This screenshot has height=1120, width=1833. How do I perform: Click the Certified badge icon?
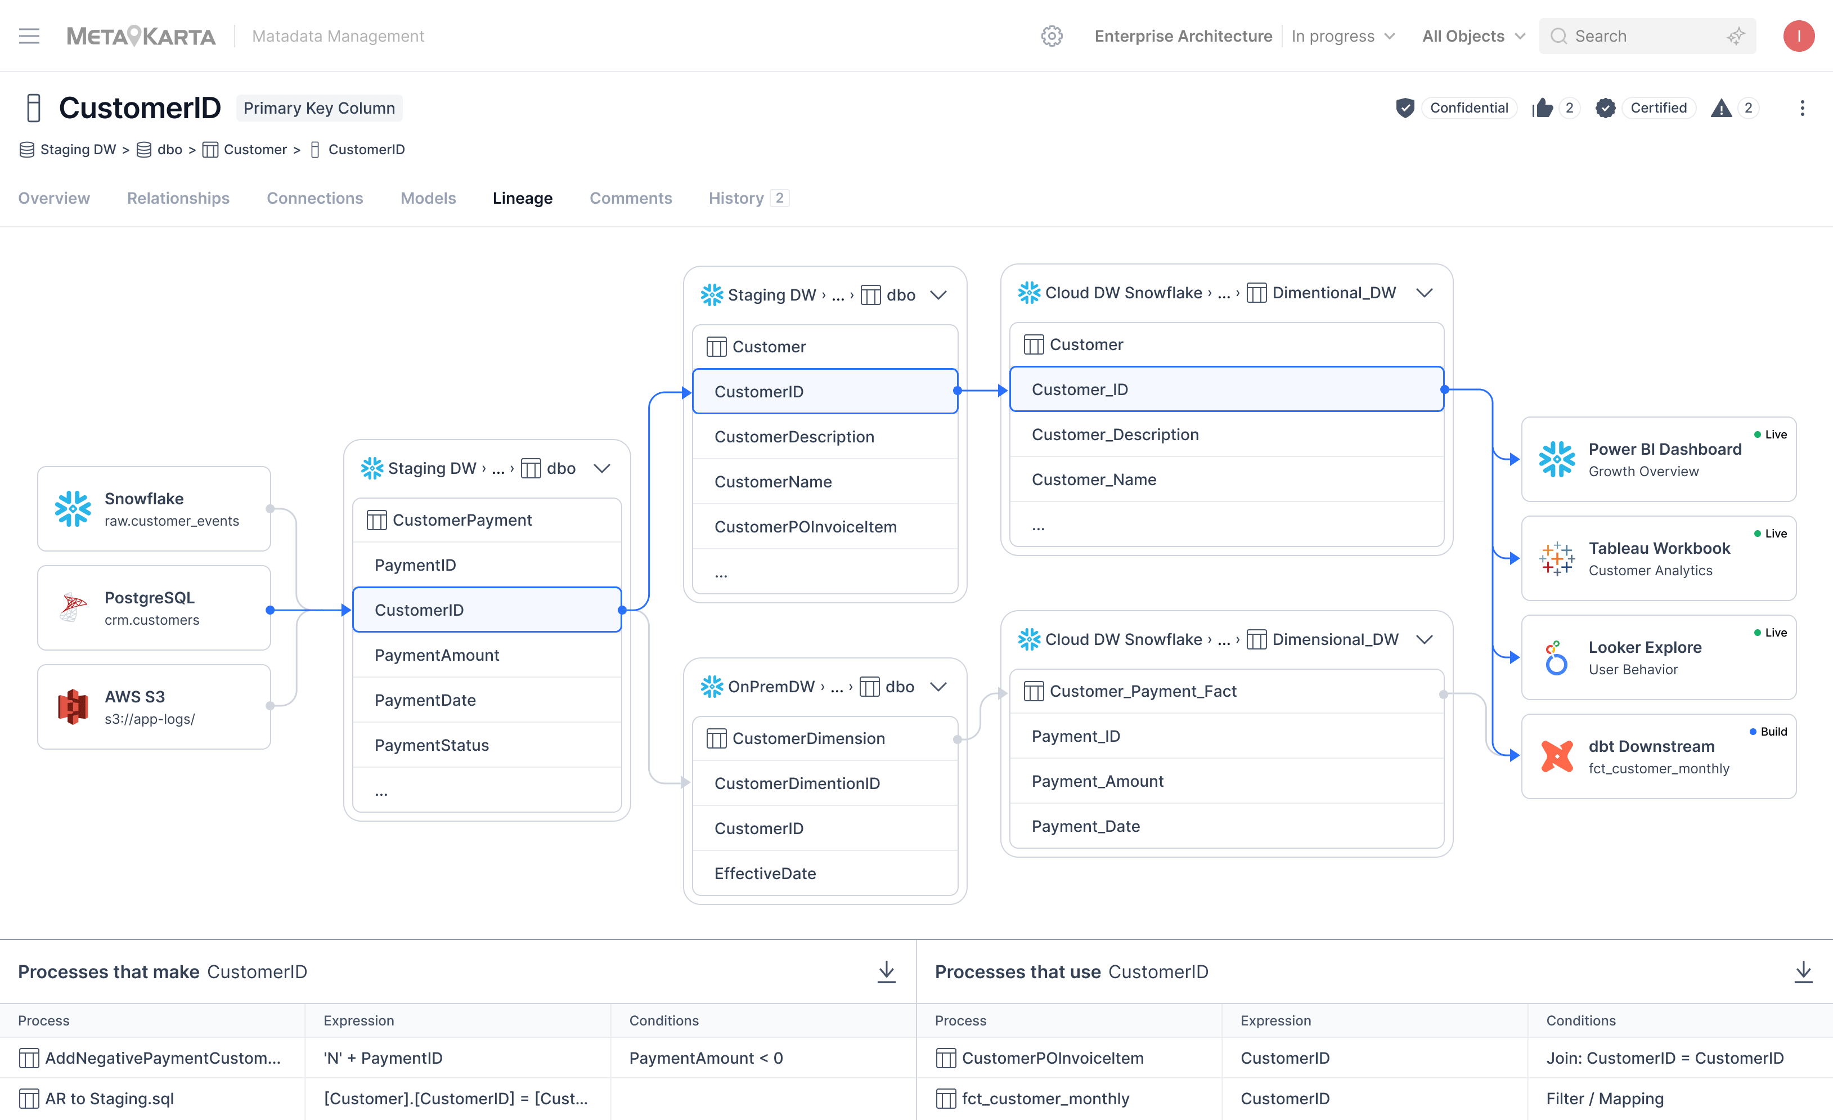[1605, 108]
